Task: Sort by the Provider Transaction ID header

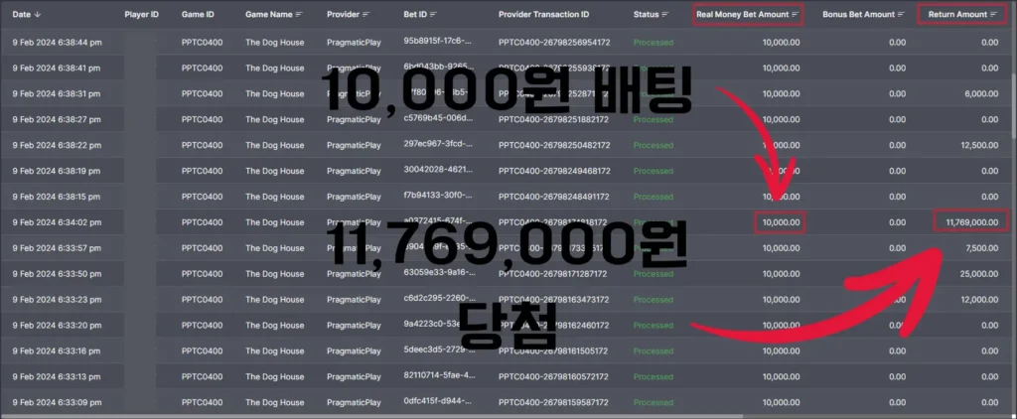Action: pos(543,14)
